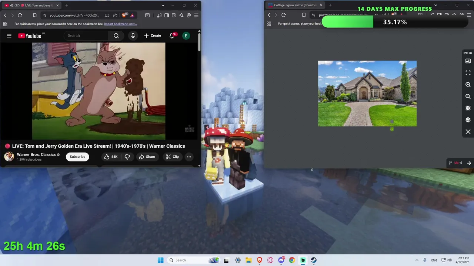Open Warner Bros. Classics channel avatar
This screenshot has width=474, height=266.
[x=9, y=157]
